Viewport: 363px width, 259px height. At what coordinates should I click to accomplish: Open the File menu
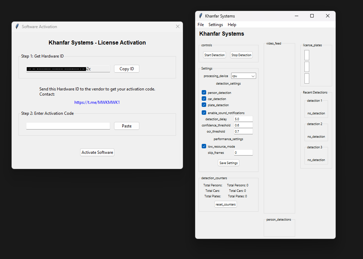pyautogui.click(x=201, y=25)
